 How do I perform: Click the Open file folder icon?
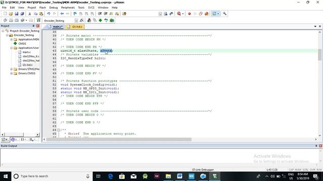11,14
